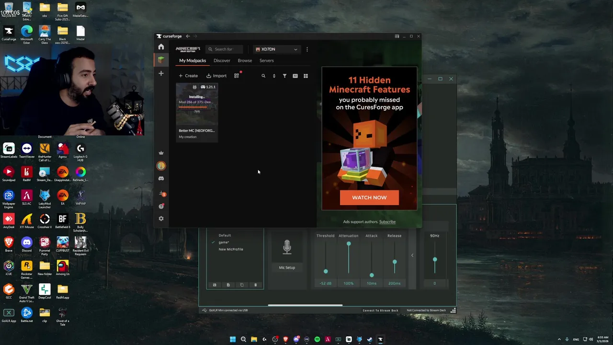Click the microphone icon in GoXLR
Viewport: 613px width, 345px height.
pyautogui.click(x=287, y=247)
